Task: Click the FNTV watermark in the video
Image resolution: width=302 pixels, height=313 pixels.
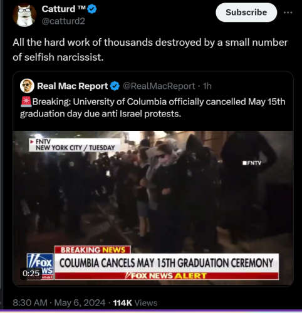Action: (x=252, y=163)
